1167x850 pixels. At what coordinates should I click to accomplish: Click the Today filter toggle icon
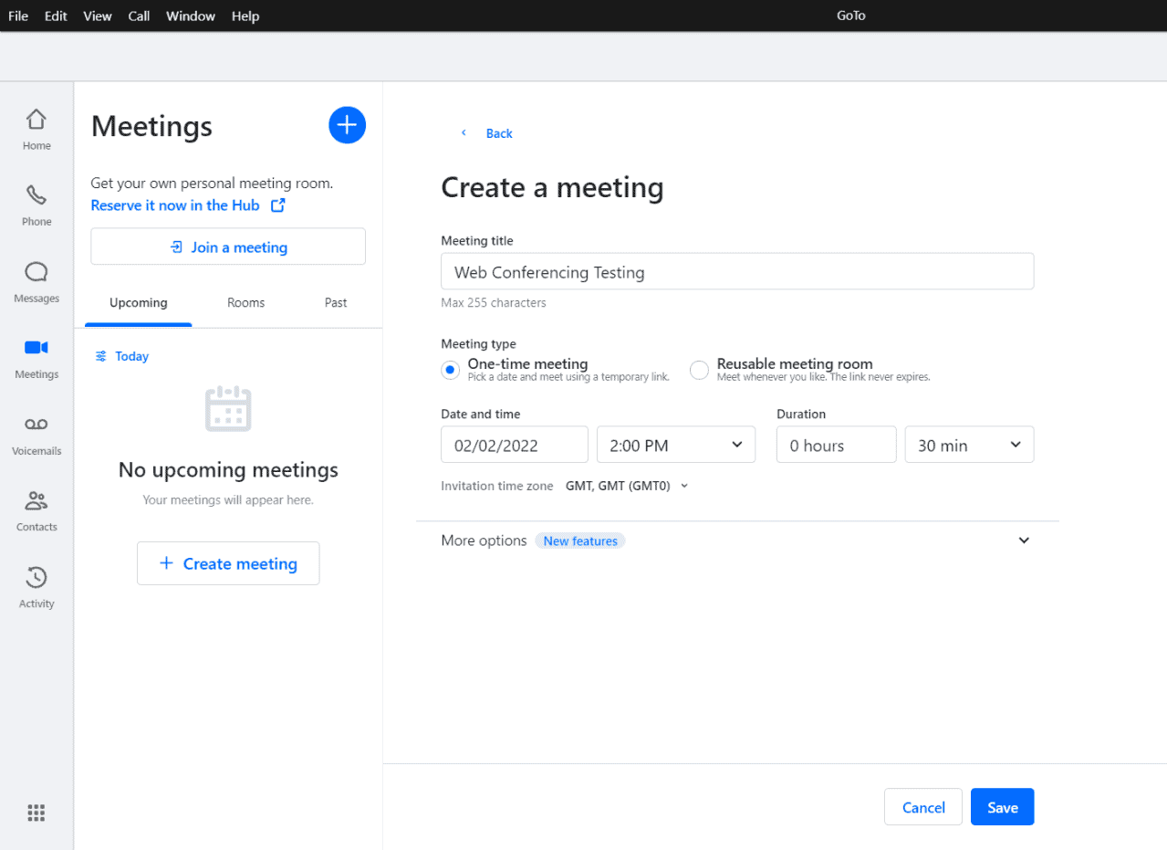100,356
